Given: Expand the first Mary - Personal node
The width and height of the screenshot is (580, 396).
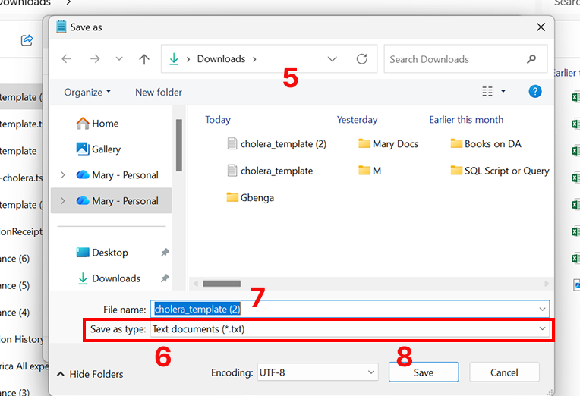Looking at the screenshot, I should click(63, 175).
